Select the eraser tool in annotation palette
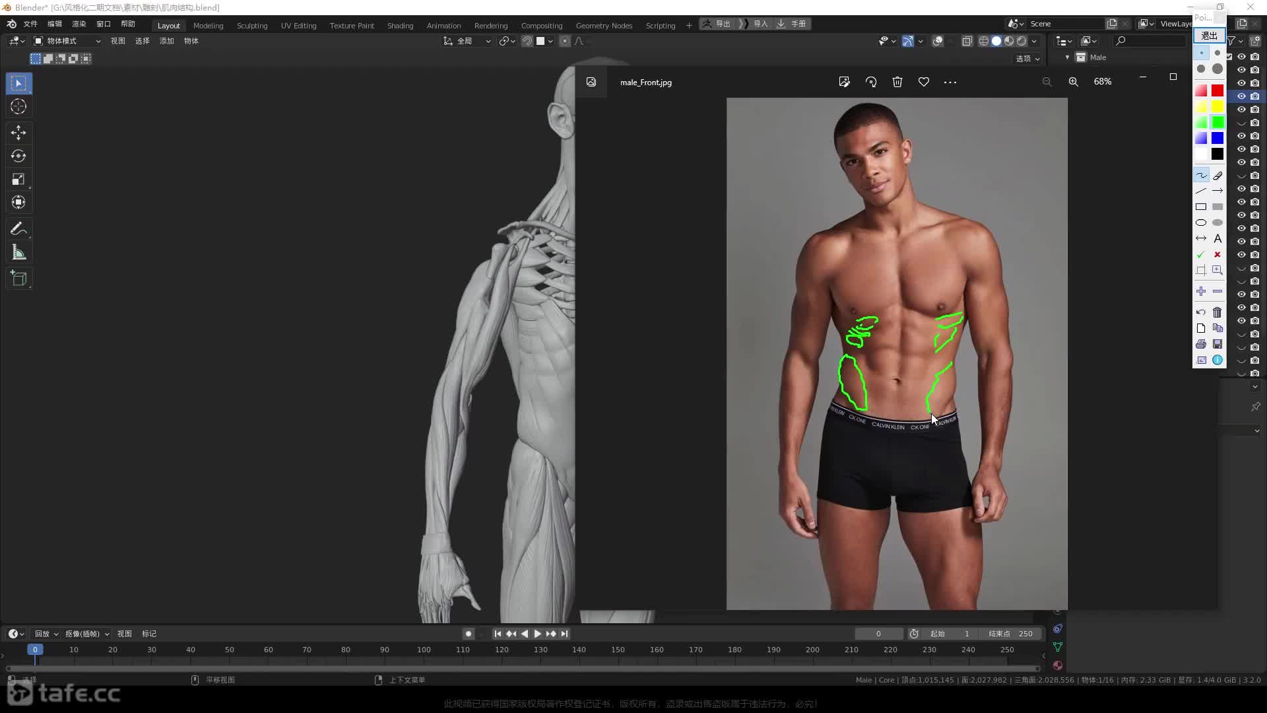Image resolution: width=1267 pixels, height=713 pixels. pos(1218,175)
